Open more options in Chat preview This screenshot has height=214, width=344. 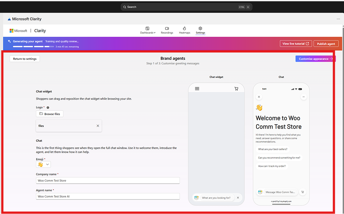[303, 97]
